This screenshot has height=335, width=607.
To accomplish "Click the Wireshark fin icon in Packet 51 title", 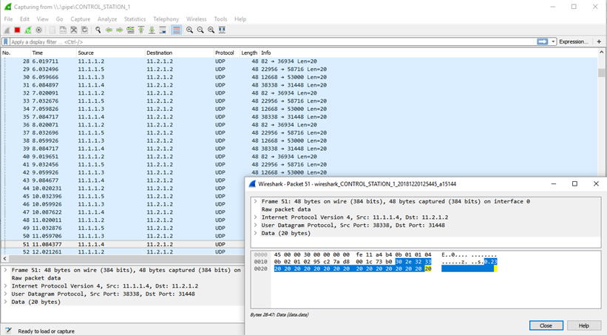I will point(252,184).
